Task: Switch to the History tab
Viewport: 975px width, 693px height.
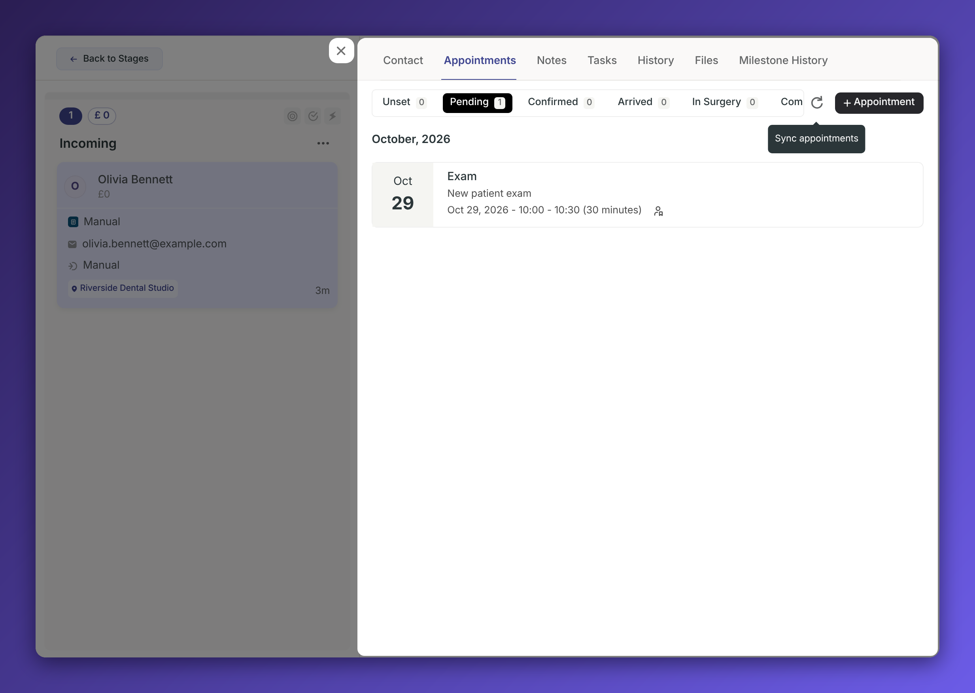Action: click(656, 60)
